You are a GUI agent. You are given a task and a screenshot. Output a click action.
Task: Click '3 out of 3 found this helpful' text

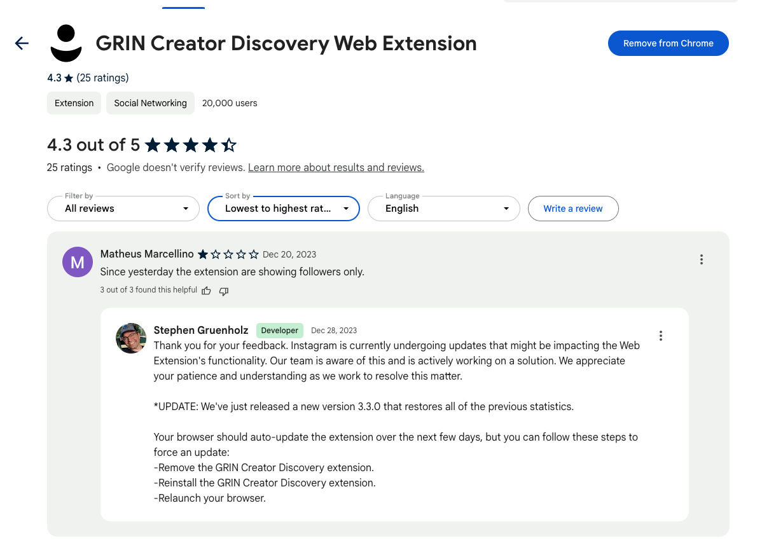point(148,290)
